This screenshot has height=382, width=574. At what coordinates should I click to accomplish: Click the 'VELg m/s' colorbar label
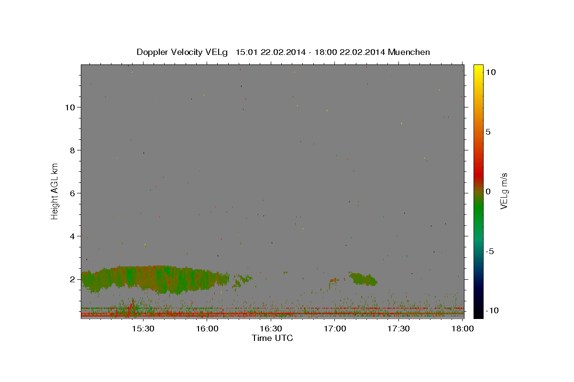(503, 191)
